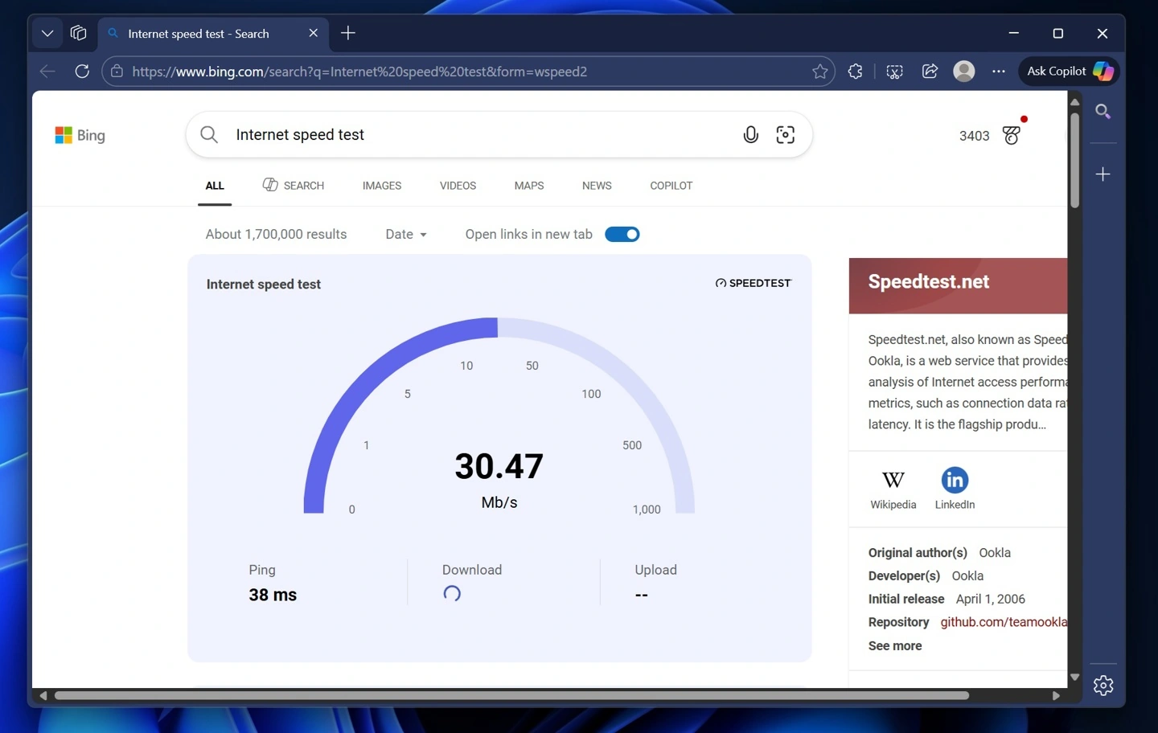1158x733 pixels.
Task: Open the tab search chevron next to browser tabs
Action: pos(47,33)
